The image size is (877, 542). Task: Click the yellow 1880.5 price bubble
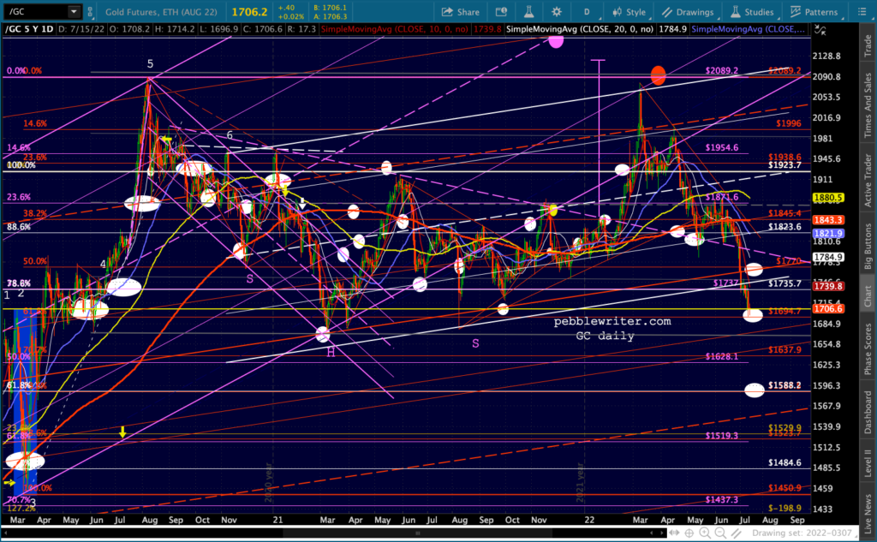click(x=828, y=198)
